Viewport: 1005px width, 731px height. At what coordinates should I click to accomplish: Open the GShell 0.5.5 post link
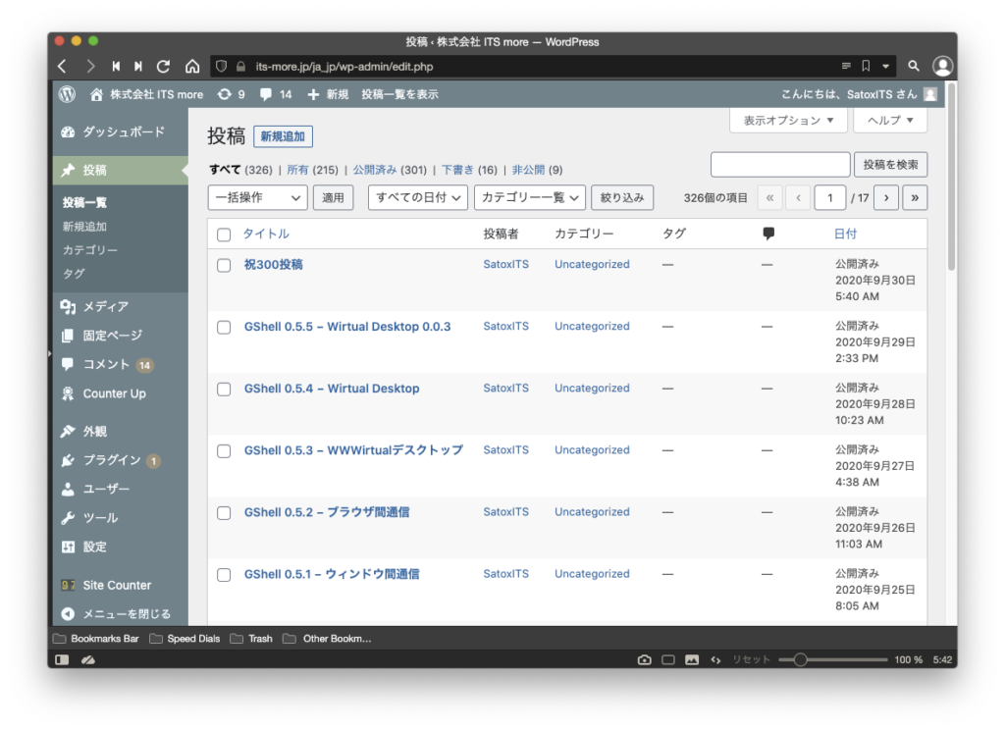347,327
